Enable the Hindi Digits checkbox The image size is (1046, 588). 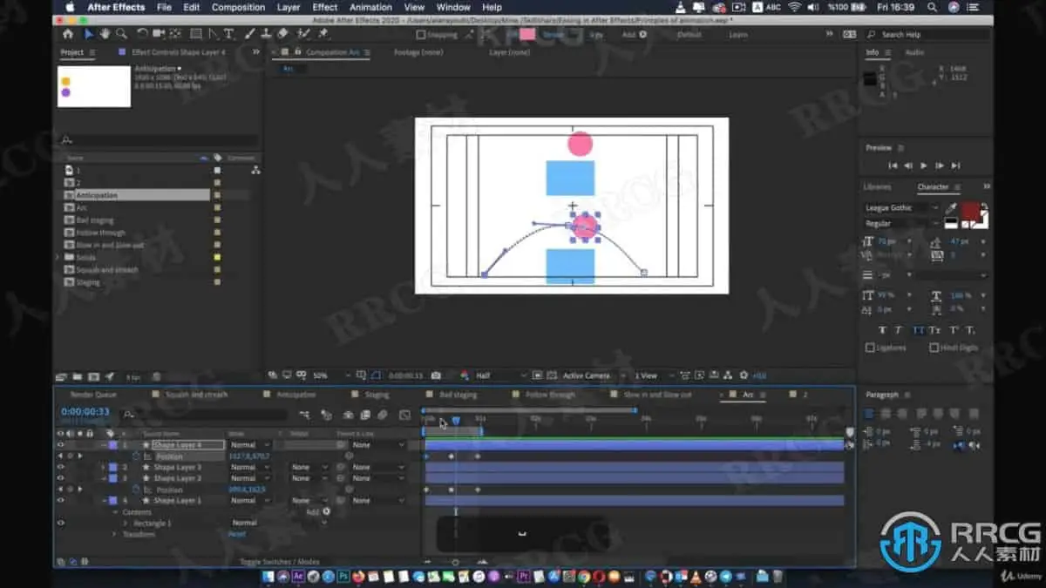click(934, 348)
